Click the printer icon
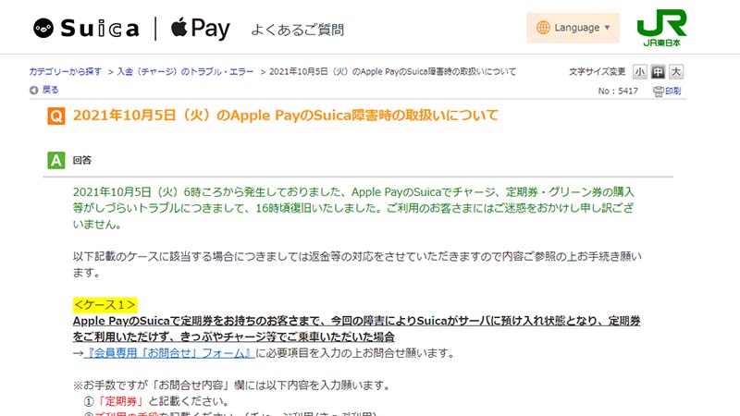Image resolution: width=740 pixels, height=416 pixels. click(x=658, y=92)
